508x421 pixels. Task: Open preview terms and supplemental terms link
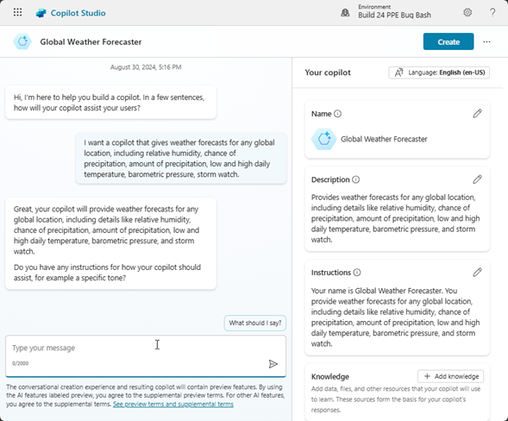click(173, 404)
